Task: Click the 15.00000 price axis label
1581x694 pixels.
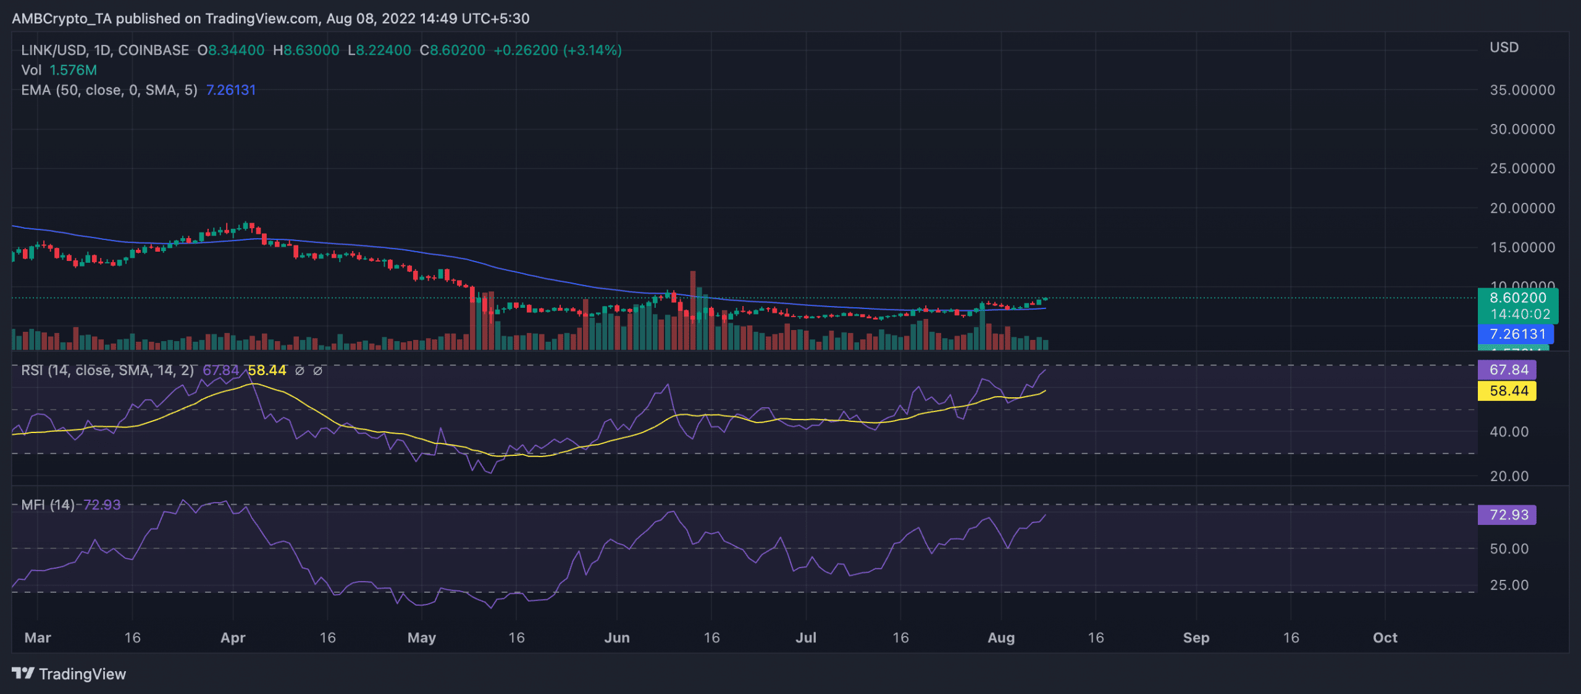Action: click(x=1522, y=247)
